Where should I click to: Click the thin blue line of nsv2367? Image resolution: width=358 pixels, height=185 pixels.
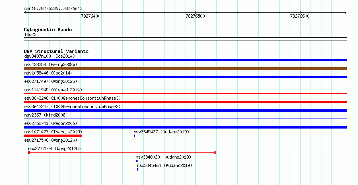click(185, 119)
